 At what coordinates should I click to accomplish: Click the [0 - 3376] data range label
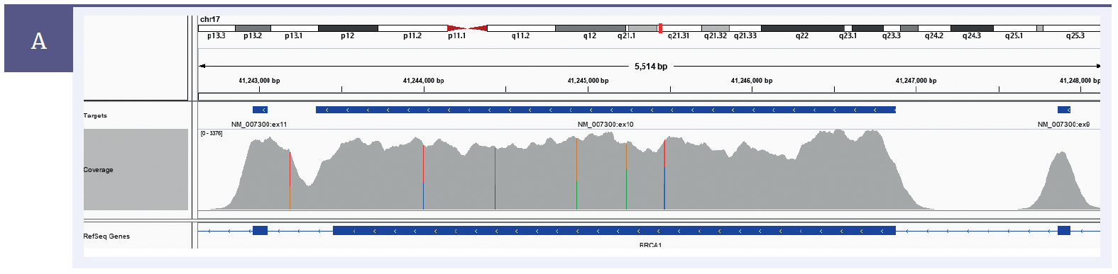pyautogui.click(x=212, y=133)
